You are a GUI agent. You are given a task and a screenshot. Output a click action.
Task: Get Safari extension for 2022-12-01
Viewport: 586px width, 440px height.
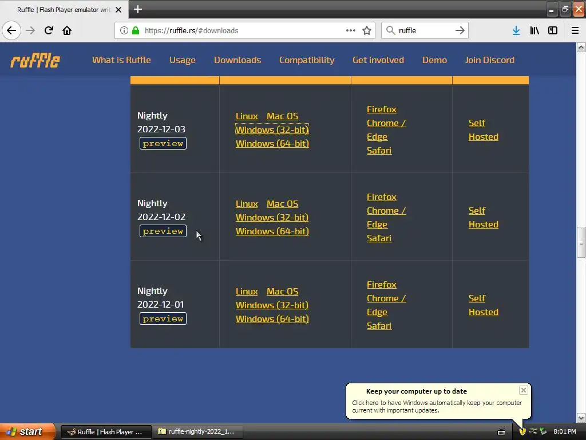click(x=379, y=325)
